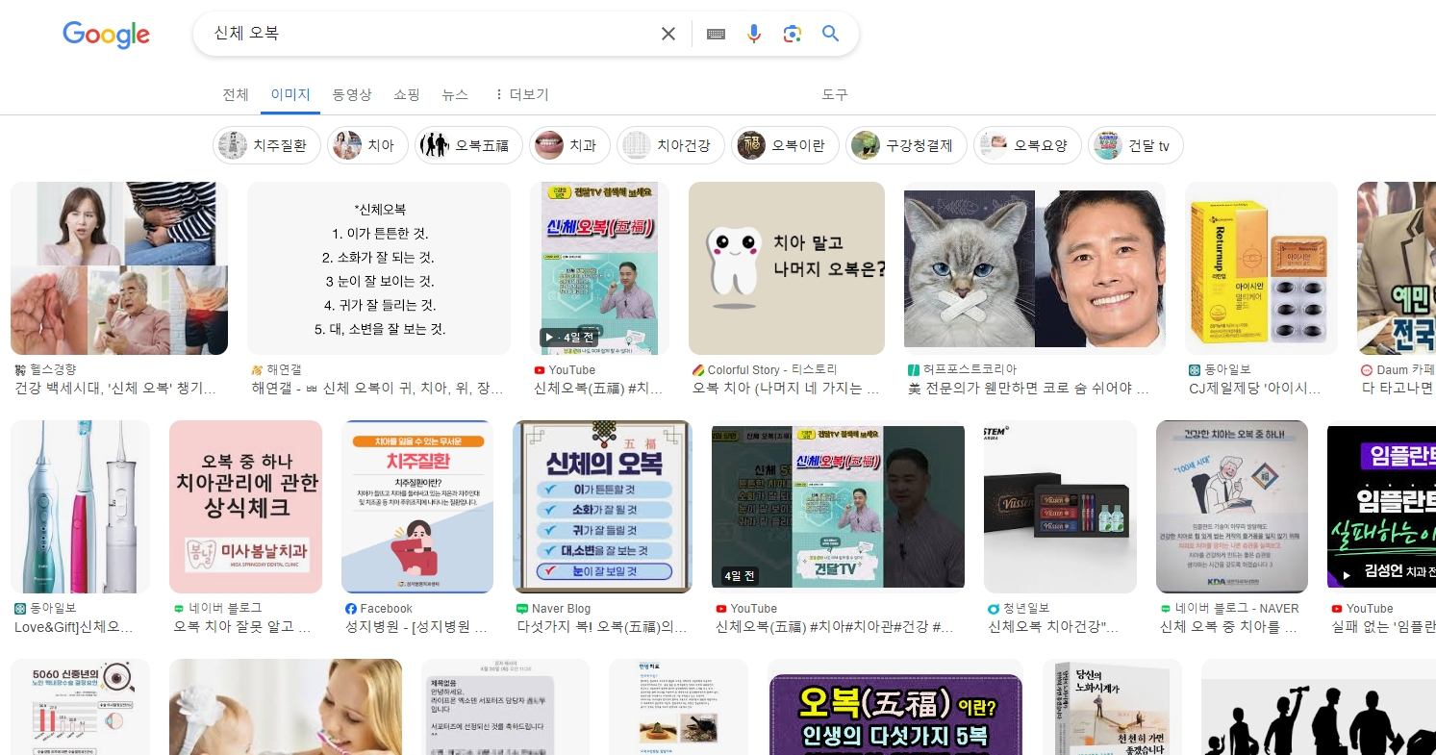Open the 도구 search tools
The height and width of the screenshot is (755, 1436).
click(834, 94)
